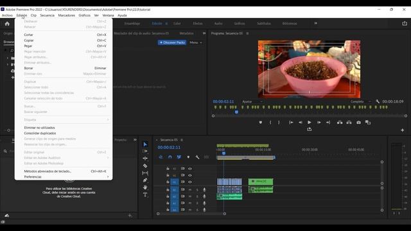Hide video track V2 with eye
Screen dimensions: 411x231
pyautogui.click(x=190, y=175)
